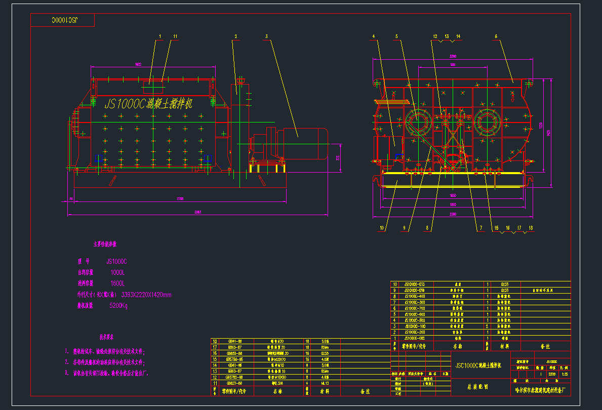Select balloon callout 3 pointing to motor
The height and width of the screenshot is (410, 602).
[x=265, y=35]
